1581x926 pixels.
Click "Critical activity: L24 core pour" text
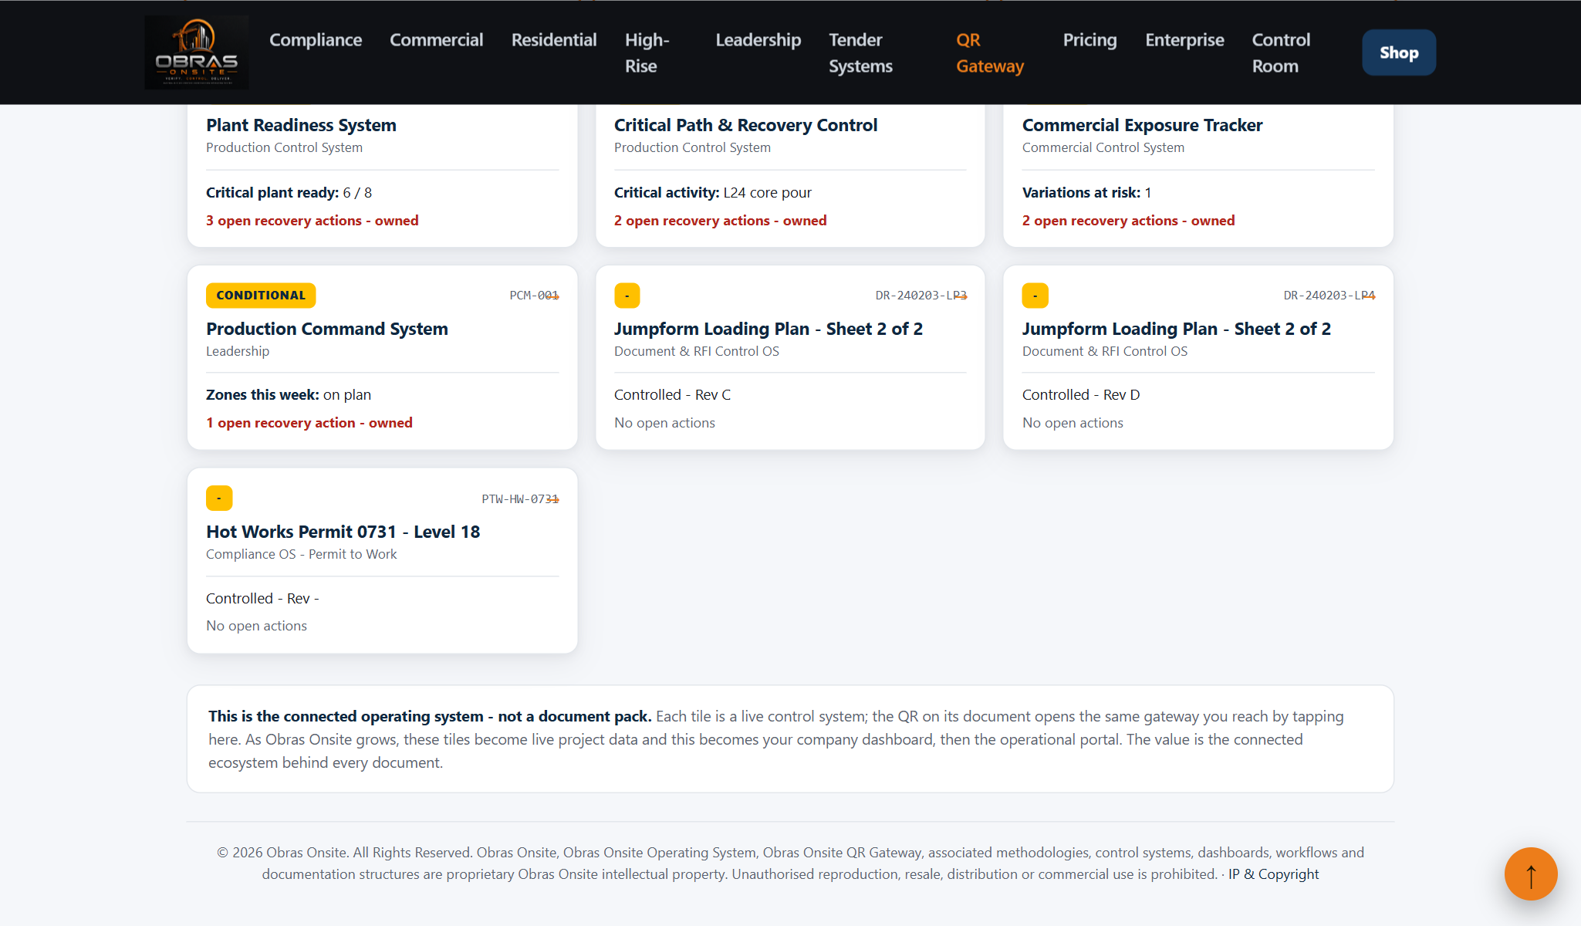tap(712, 193)
